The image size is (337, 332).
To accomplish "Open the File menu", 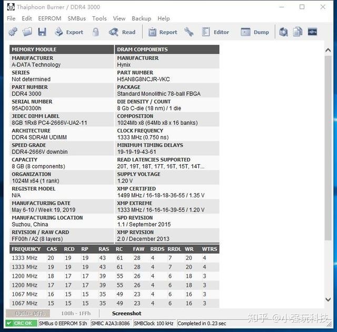I will [11, 18].
